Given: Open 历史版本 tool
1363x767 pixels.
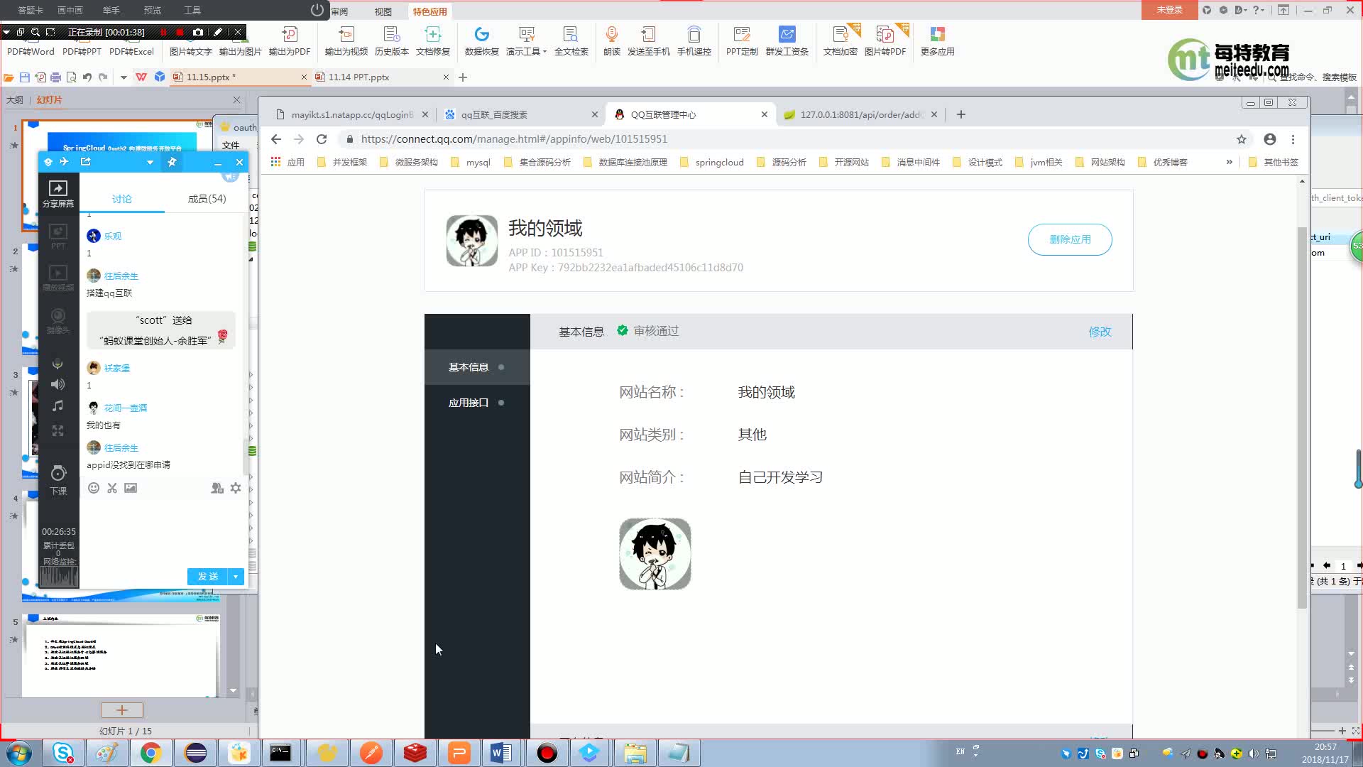Looking at the screenshot, I should click(x=392, y=41).
